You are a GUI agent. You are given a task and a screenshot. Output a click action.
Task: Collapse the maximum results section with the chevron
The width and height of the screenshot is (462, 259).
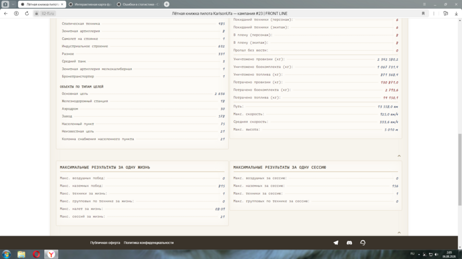pyautogui.click(x=399, y=233)
